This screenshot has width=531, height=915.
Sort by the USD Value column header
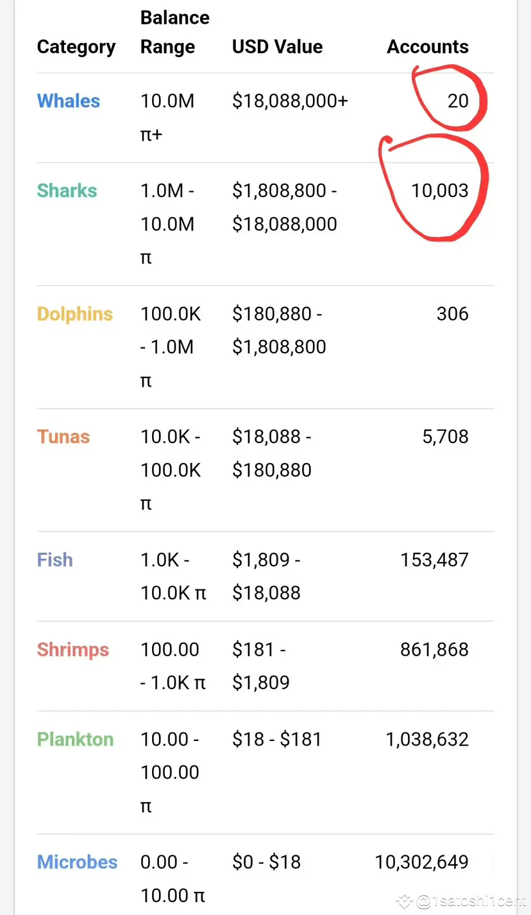[x=277, y=47]
